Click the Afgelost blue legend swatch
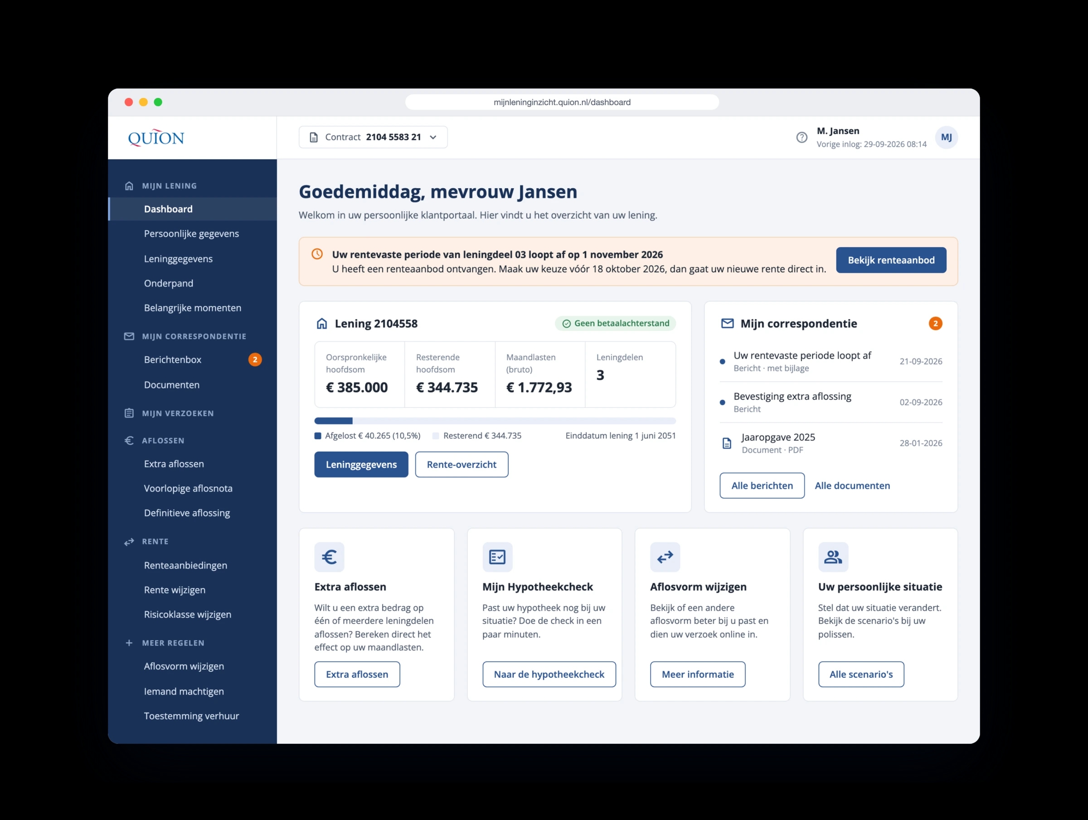 (x=318, y=436)
